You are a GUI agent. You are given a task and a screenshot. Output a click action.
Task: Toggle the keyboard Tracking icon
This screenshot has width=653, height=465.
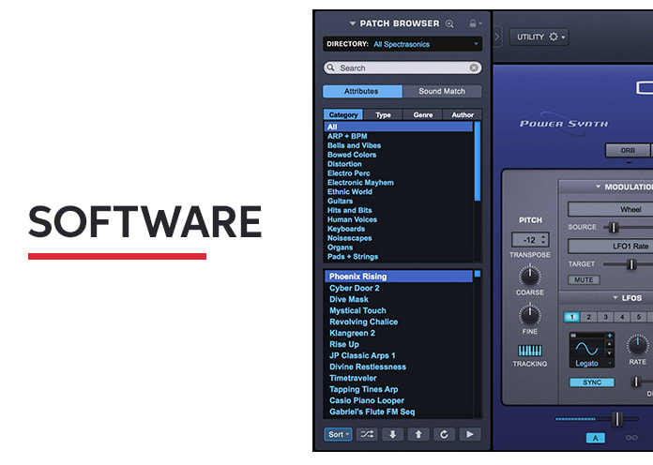[530, 350]
